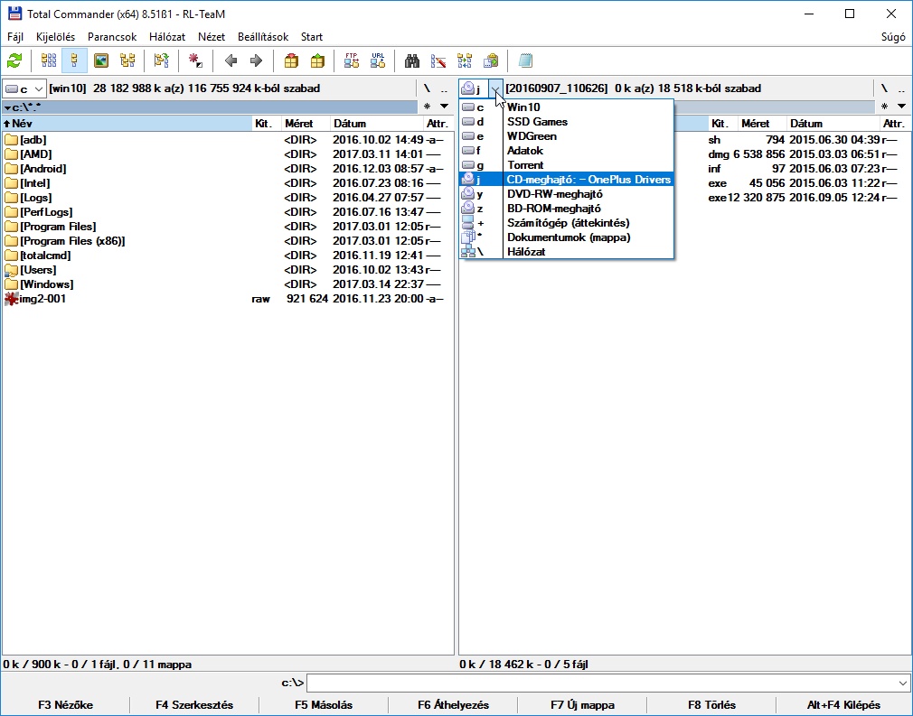Click the green Refresh icon in the toolbar
913x716 pixels.
tap(14, 60)
